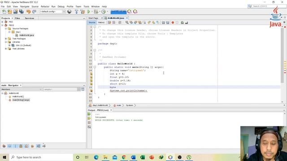Viewport: 287px width, 161px height.
Task: Toggle Highlight Search in editor toolbar
Action: pos(140,23)
